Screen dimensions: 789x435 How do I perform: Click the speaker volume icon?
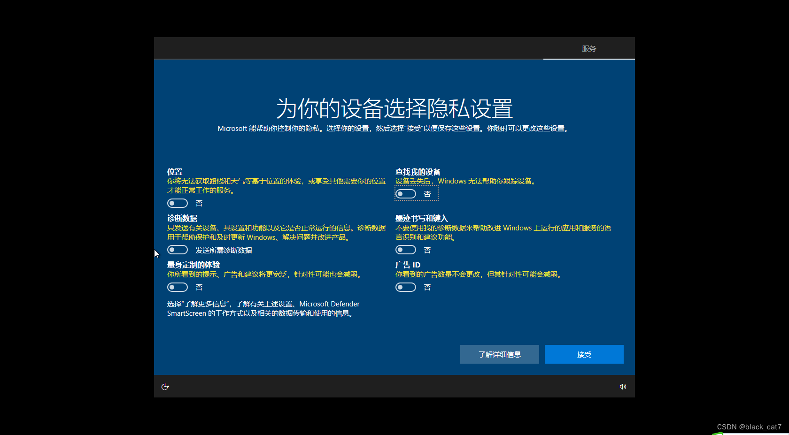pyautogui.click(x=623, y=386)
